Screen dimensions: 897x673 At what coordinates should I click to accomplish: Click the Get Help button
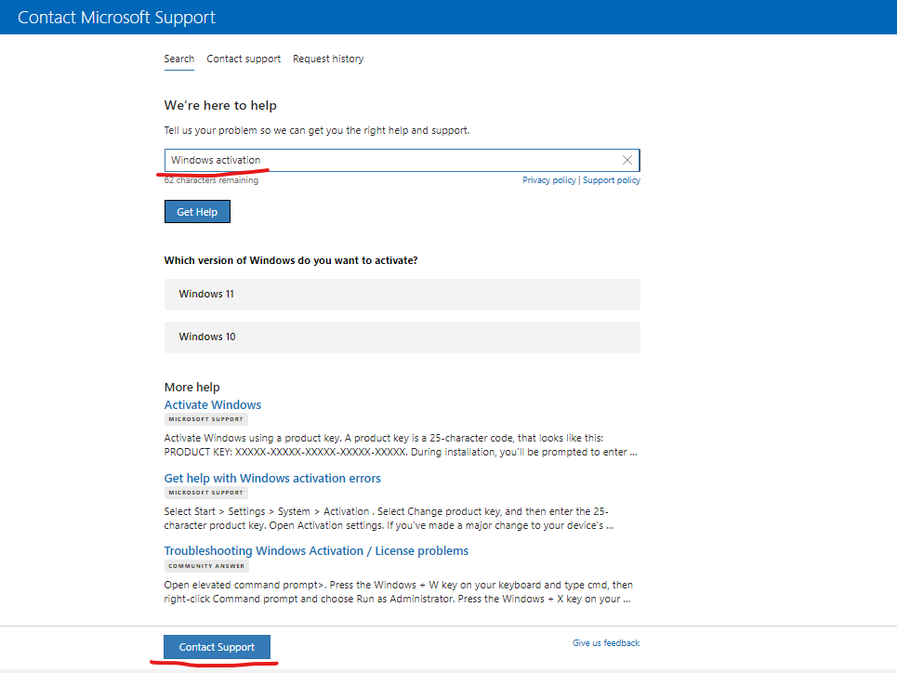(x=197, y=211)
